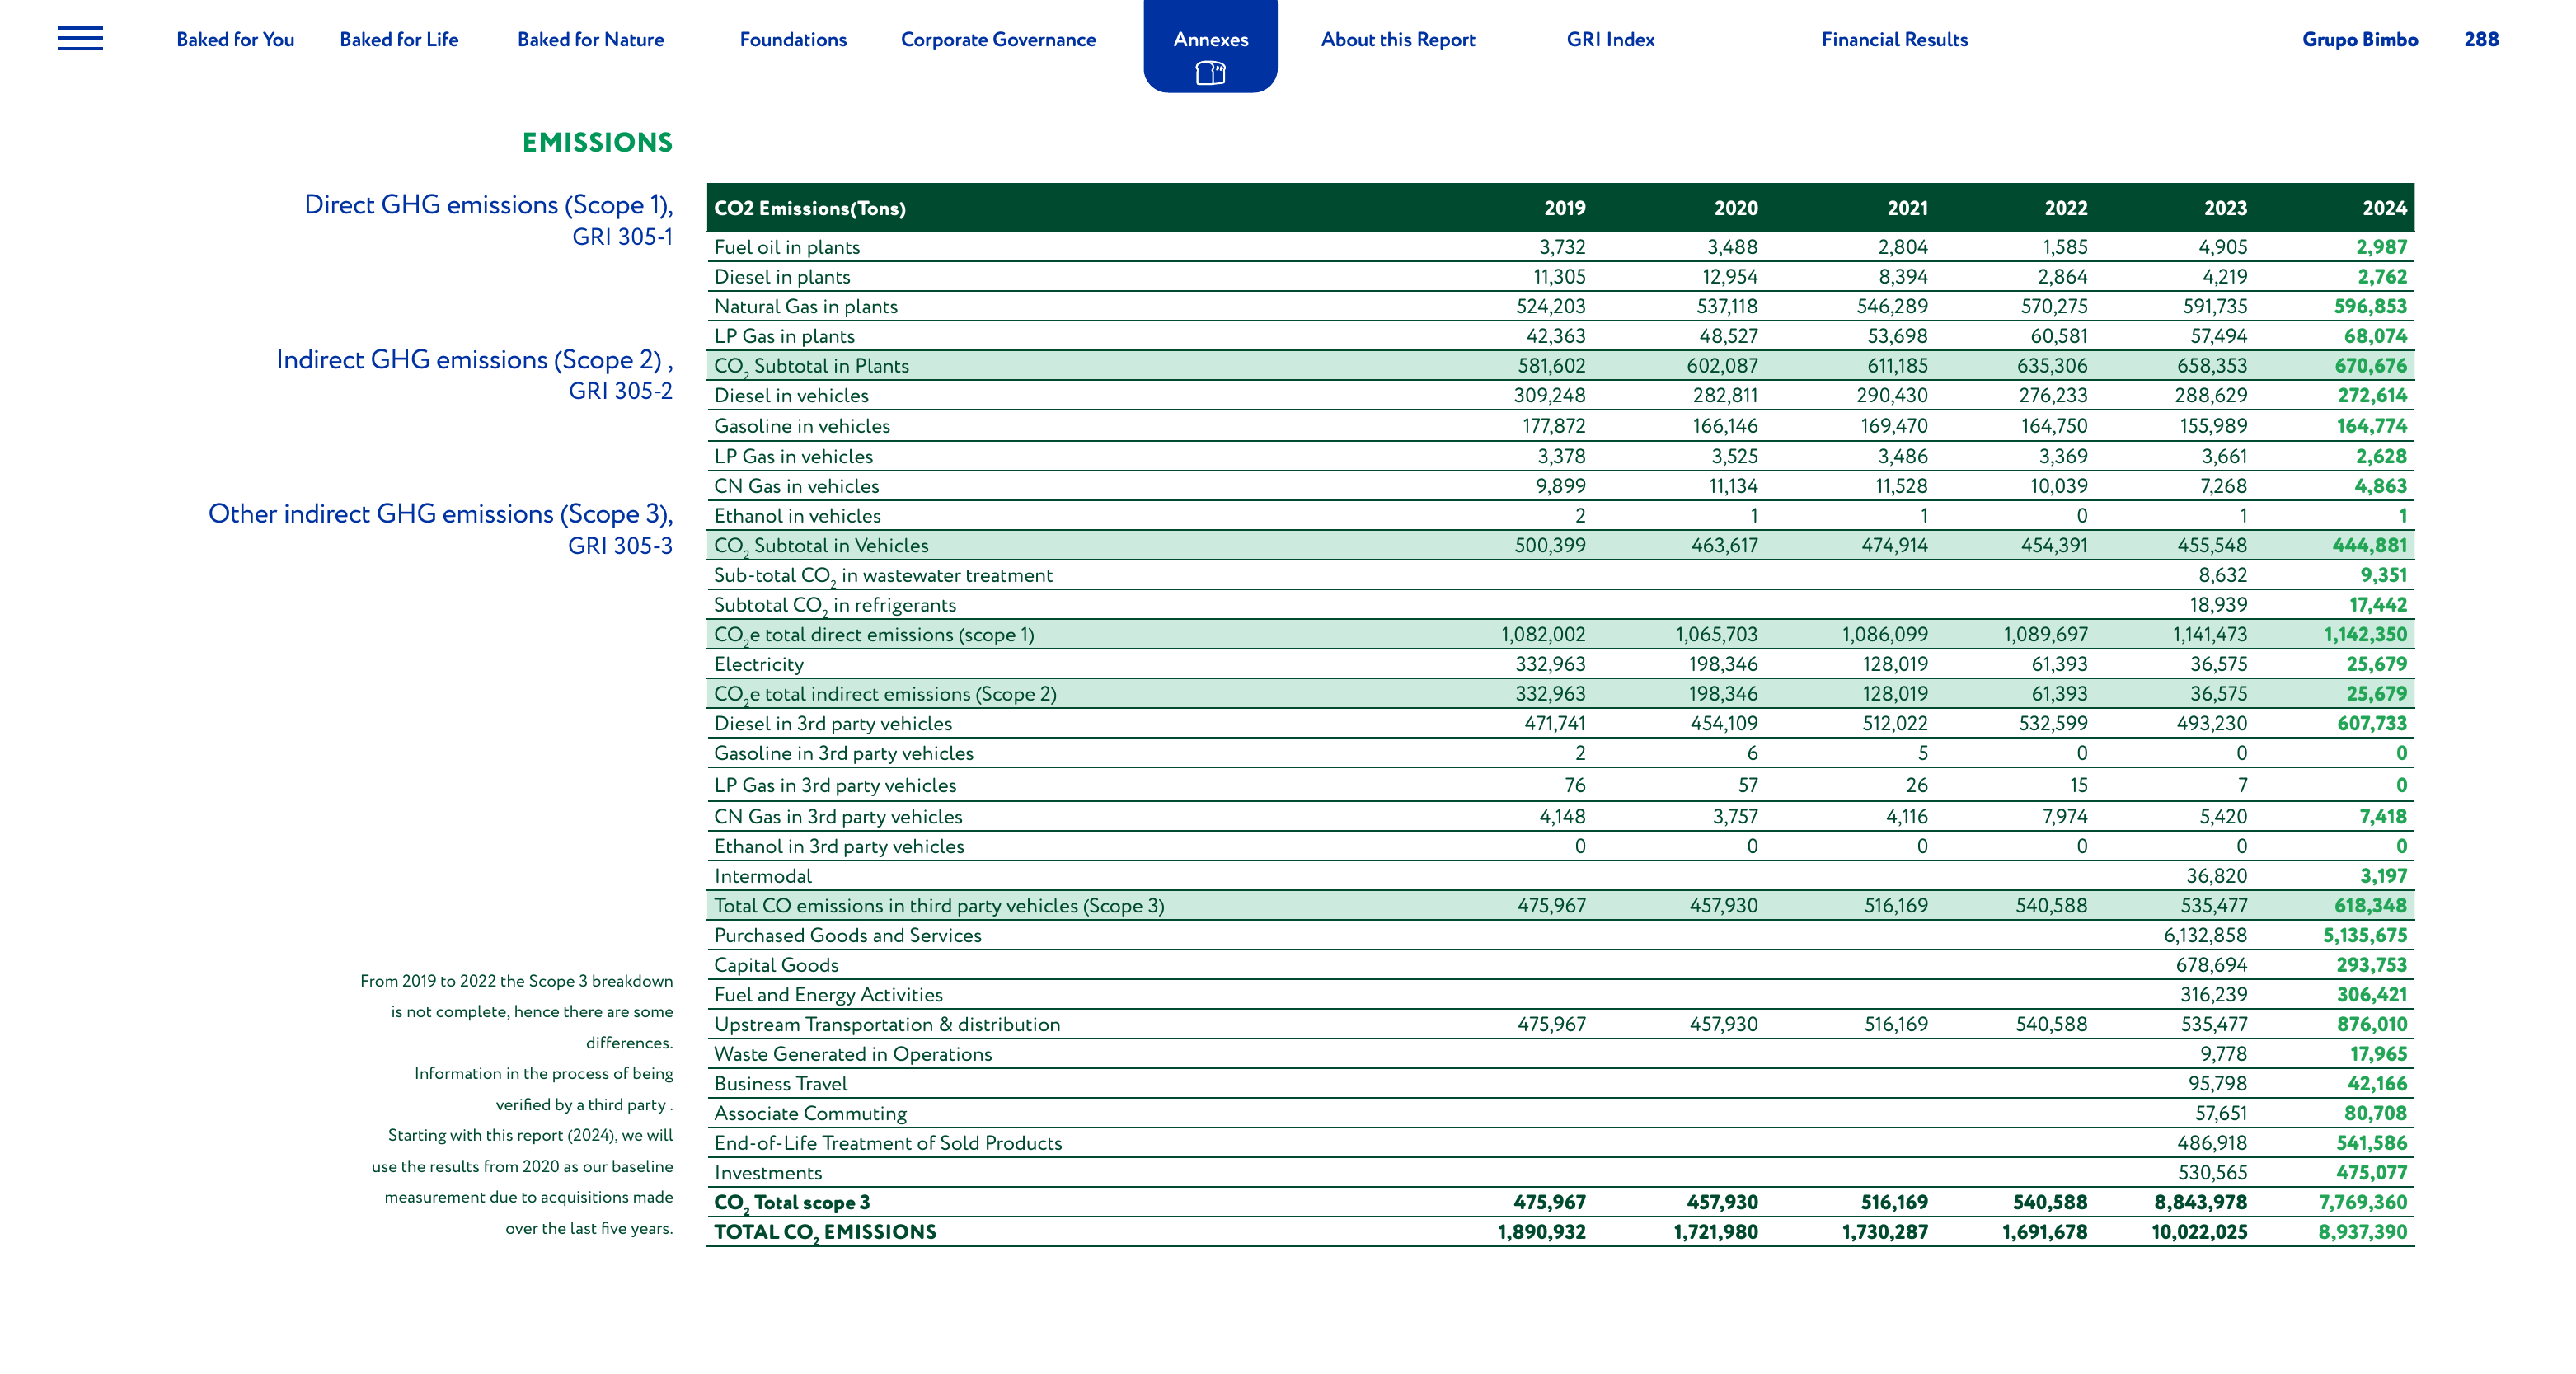2576x1374 pixels.
Task: Click Ethanol in vehicles label
Action: pyautogui.click(x=797, y=516)
